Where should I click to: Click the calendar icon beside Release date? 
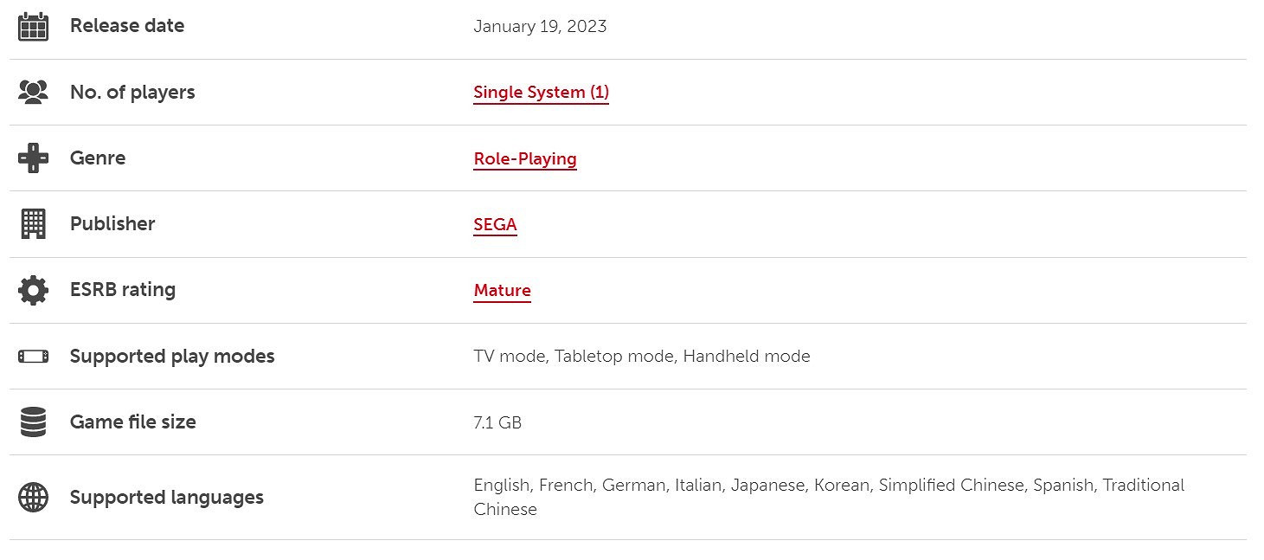click(33, 27)
